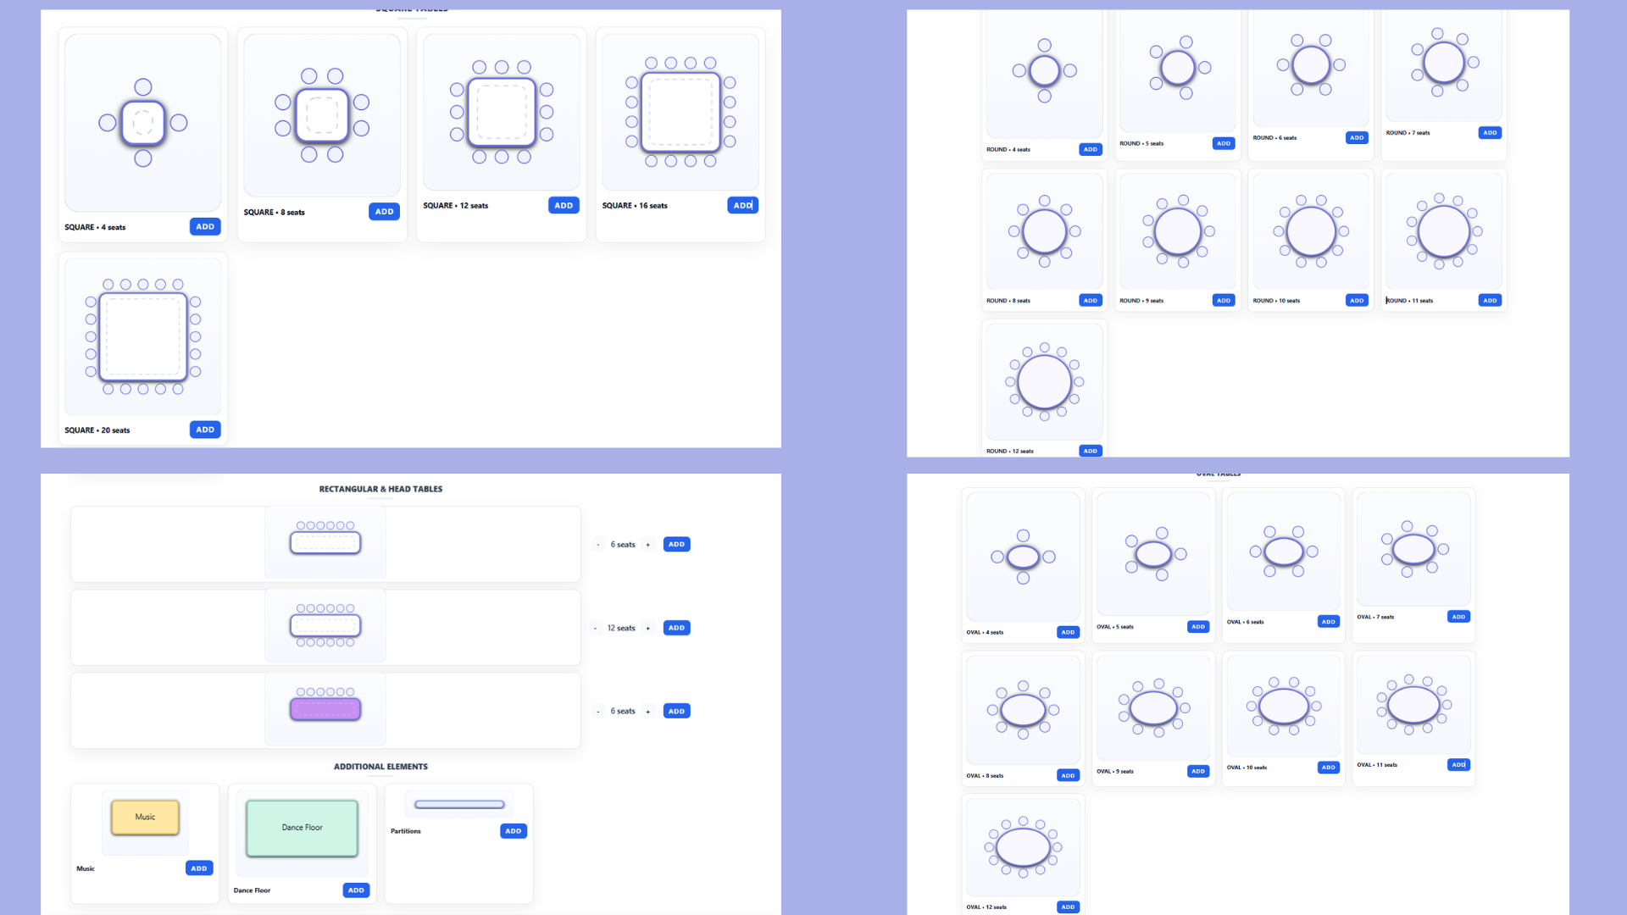The width and height of the screenshot is (1627, 915).
Task: Increase seats for the purple head table
Action: coord(648,712)
